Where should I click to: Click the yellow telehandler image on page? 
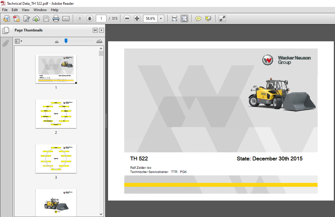282,94
